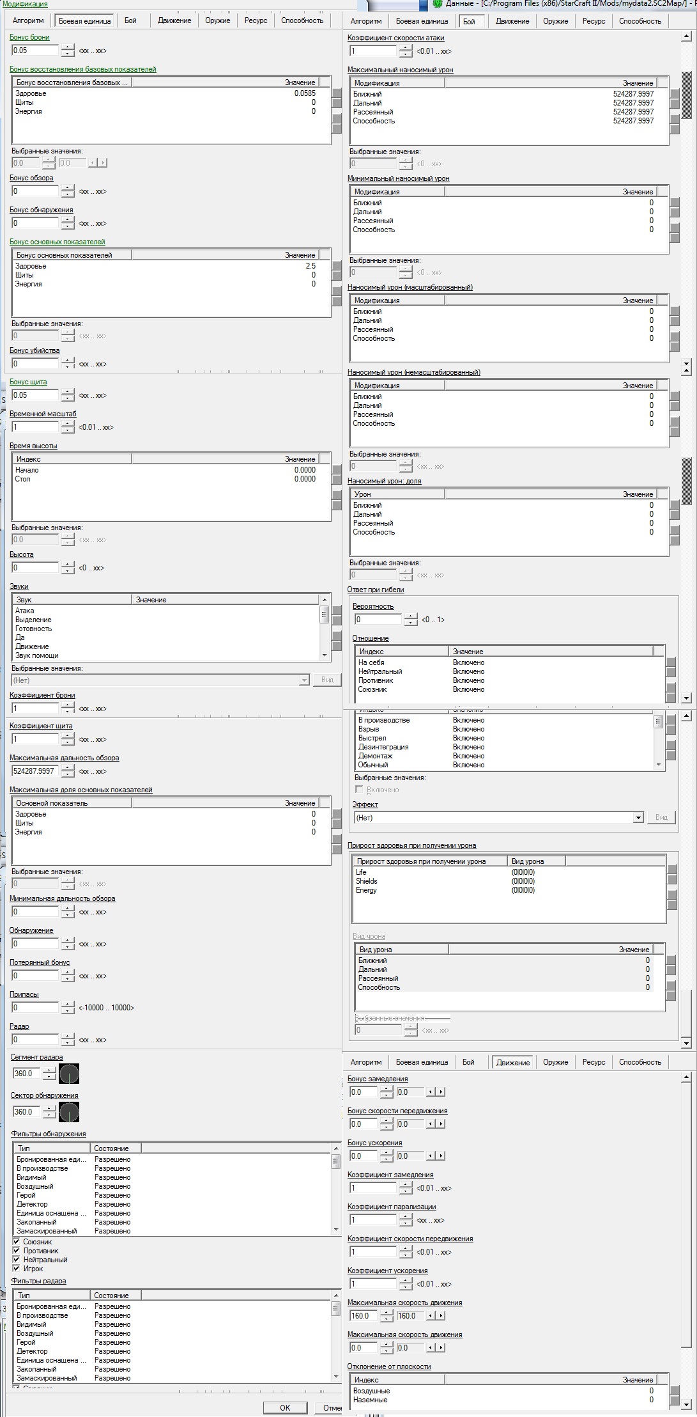Click top gray side button beside Максимальный наносимый урон list
Screen dimensions: 697x1417
675,94
